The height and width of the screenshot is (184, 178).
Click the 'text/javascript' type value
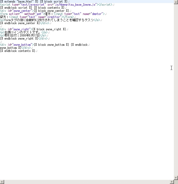coord(33,5)
